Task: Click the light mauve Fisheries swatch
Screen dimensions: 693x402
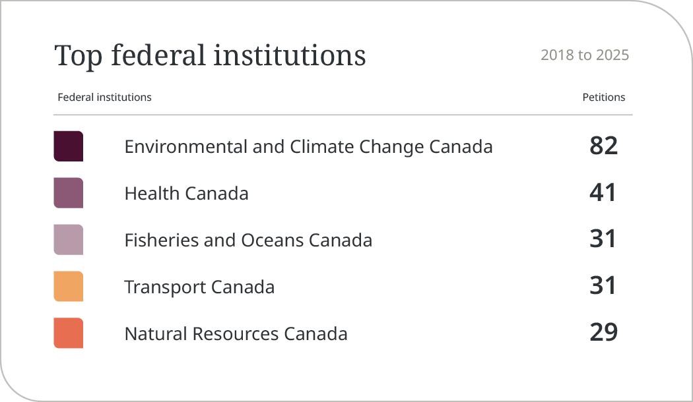Action: (x=68, y=240)
